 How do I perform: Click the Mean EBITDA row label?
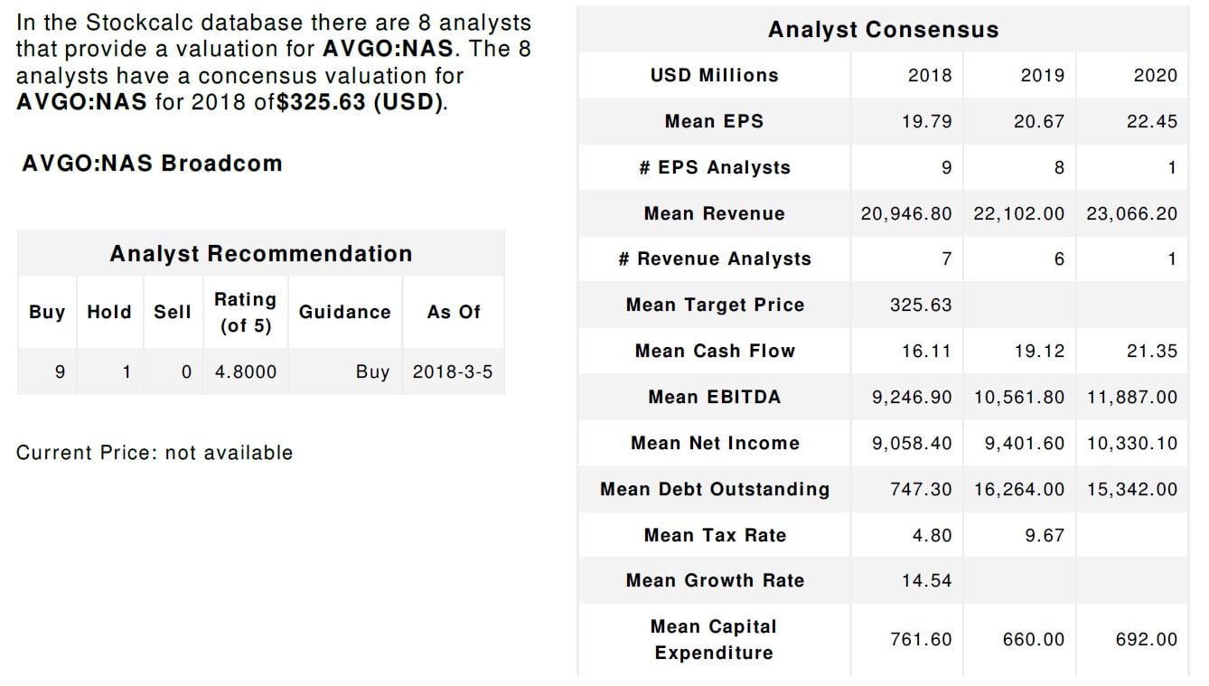coord(714,397)
